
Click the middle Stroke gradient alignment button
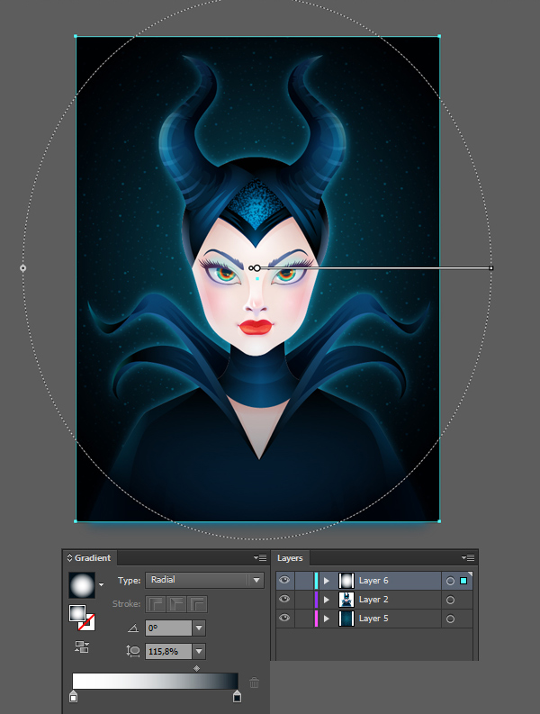[176, 604]
